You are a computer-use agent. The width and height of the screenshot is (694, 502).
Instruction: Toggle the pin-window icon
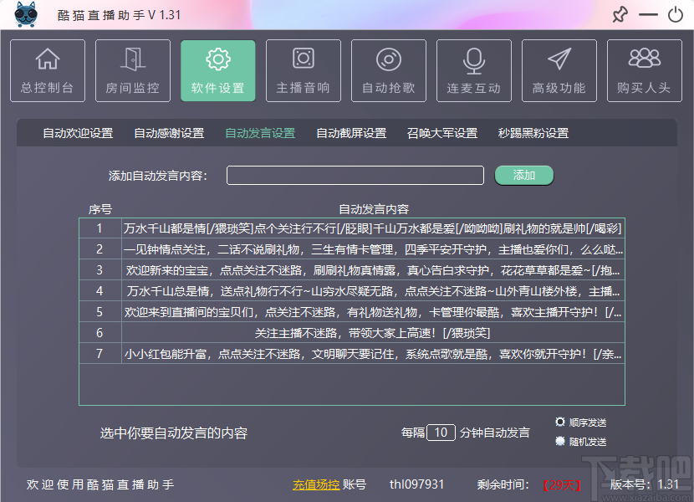(620, 14)
